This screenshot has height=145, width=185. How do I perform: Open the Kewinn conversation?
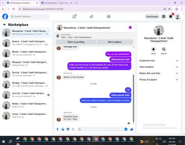[26, 43]
